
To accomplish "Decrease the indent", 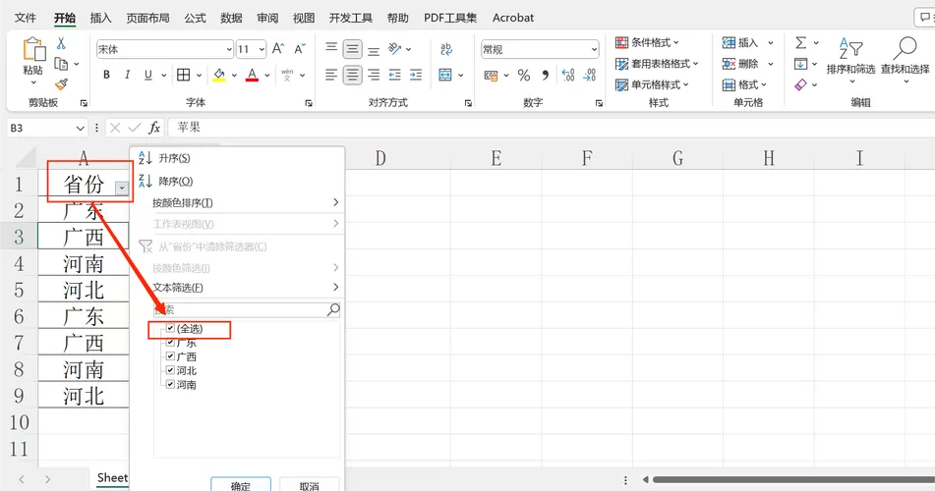I will pyautogui.click(x=395, y=75).
